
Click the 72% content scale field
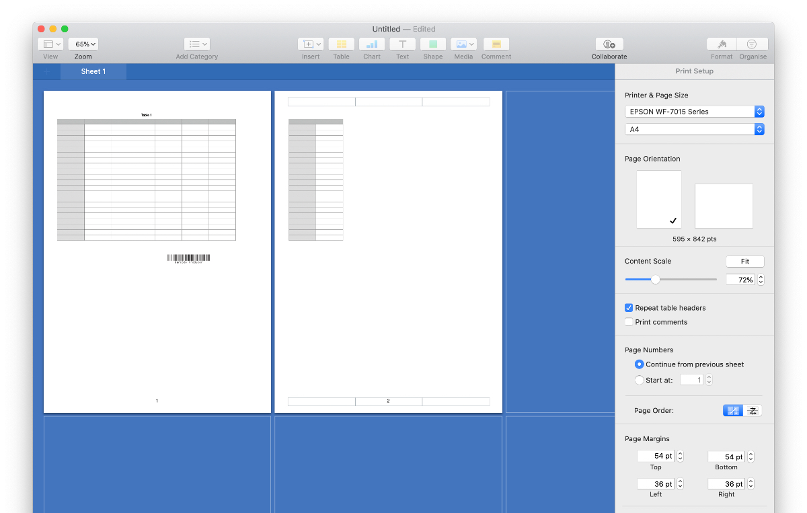coord(740,280)
